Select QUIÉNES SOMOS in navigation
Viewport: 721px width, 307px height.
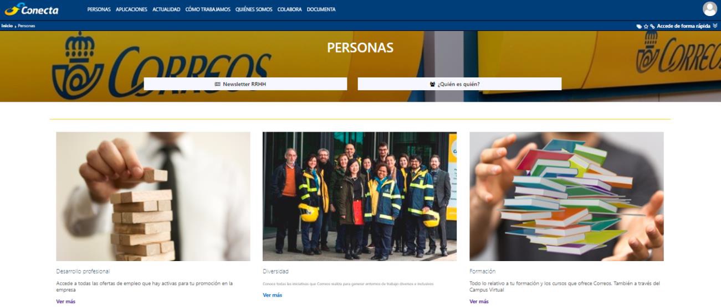point(254,9)
